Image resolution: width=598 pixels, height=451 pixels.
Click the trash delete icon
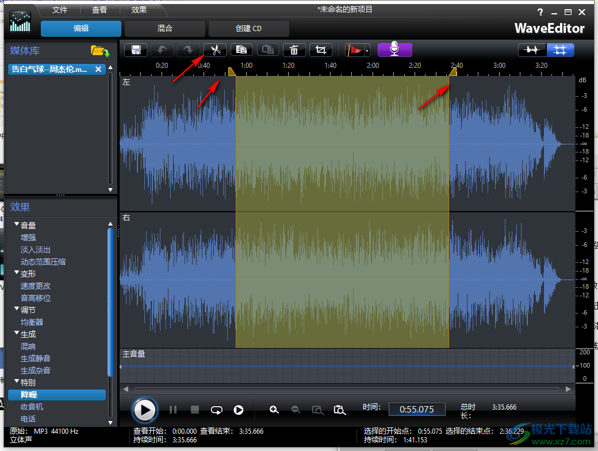pos(294,50)
